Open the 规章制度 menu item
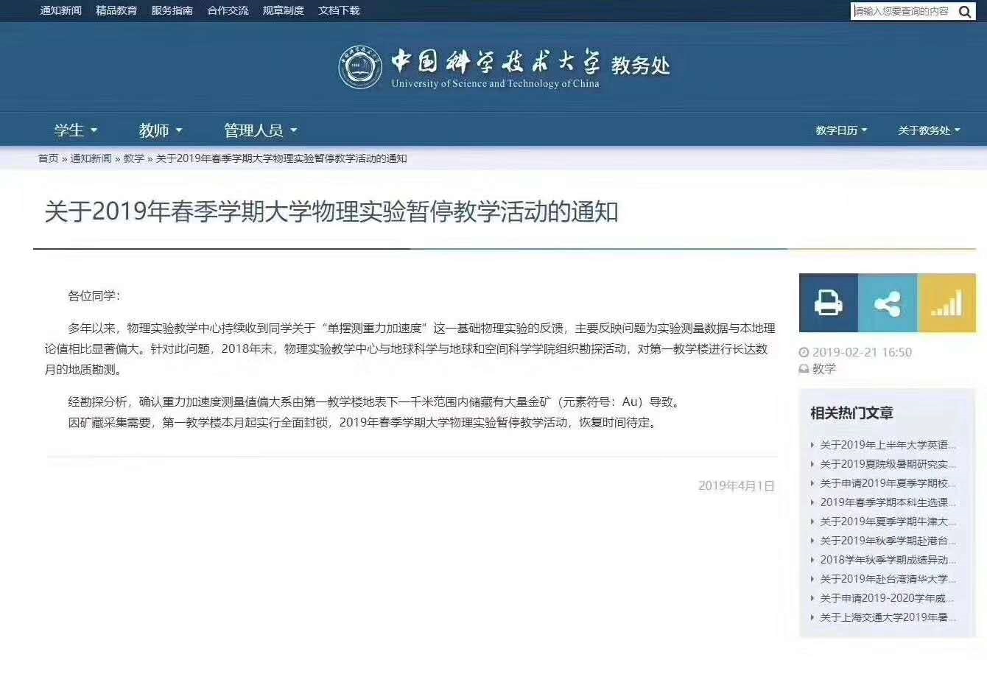 [282, 11]
